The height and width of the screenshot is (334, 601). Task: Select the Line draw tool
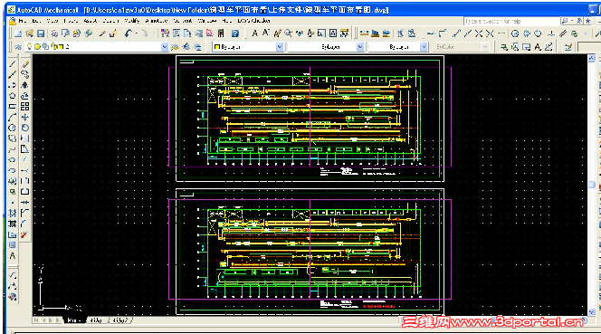(x=13, y=64)
